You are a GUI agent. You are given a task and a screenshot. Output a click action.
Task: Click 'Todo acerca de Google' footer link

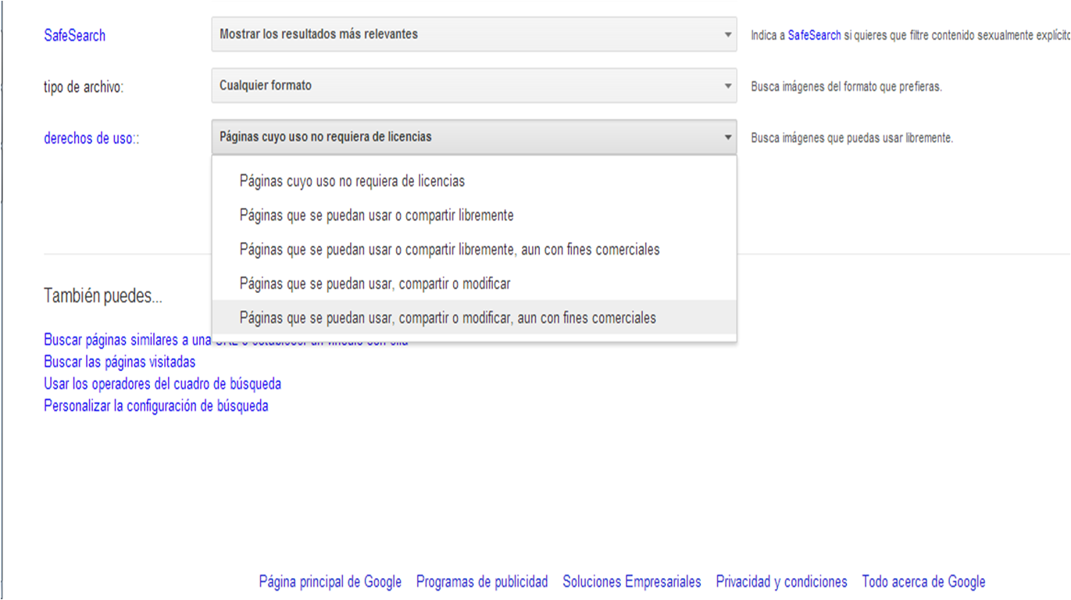coord(923,581)
